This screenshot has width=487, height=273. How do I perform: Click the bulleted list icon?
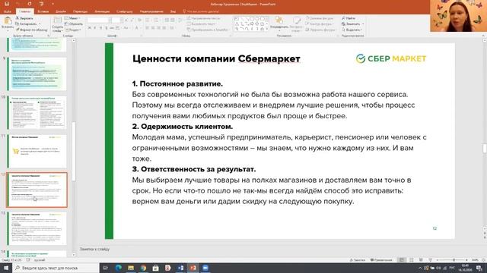(x=148, y=20)
